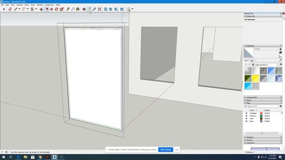Open the Extensions menu

tap(49, 5)
